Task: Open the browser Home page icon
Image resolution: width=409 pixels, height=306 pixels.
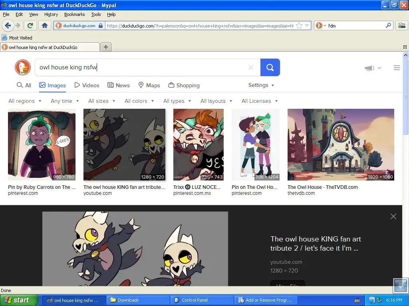Action: click(45, 25)
